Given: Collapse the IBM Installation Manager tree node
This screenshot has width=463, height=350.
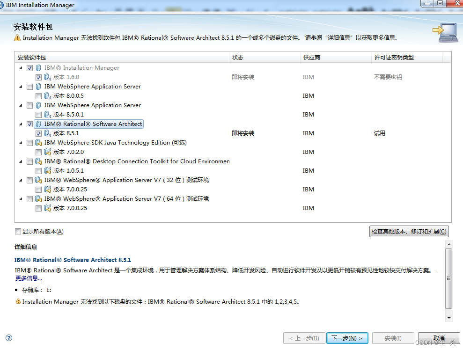Looking at the screenshot, I should coord(20,67).
